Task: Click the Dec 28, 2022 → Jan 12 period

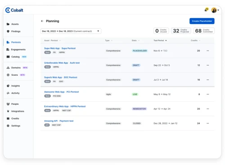Action: tap(165, 123)
